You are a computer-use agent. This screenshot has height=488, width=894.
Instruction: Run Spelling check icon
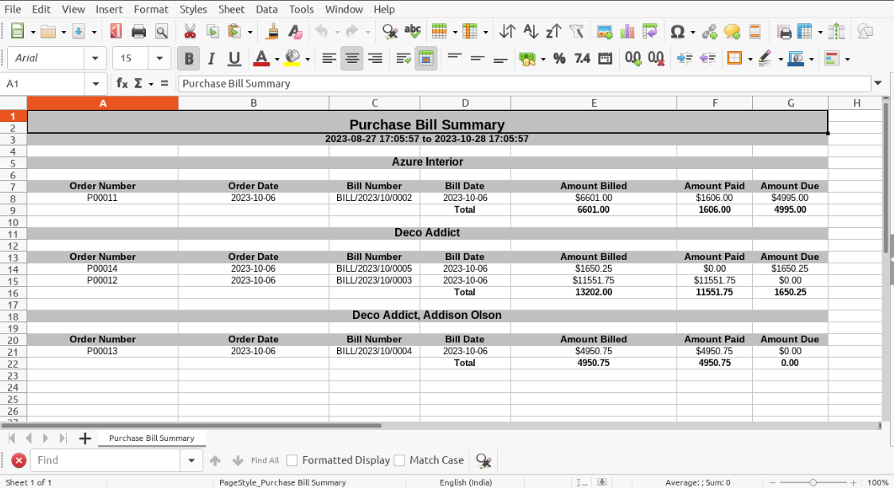(412, 31)
